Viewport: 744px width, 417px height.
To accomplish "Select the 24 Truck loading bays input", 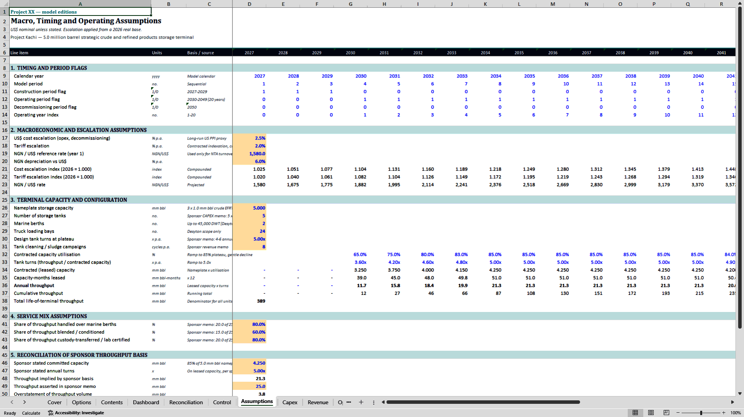I will (x=249, y=231).
